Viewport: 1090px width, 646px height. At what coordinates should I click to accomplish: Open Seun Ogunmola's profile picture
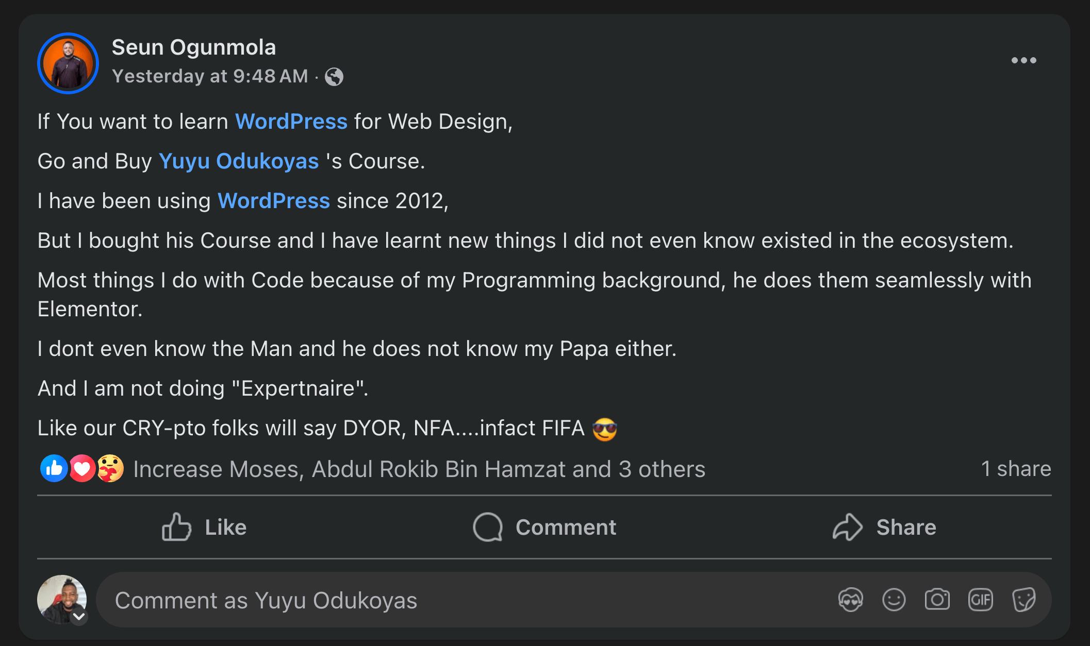click(x=68, y=63)
